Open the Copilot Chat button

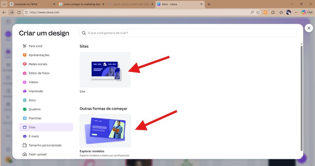click(x=307, y=12)
